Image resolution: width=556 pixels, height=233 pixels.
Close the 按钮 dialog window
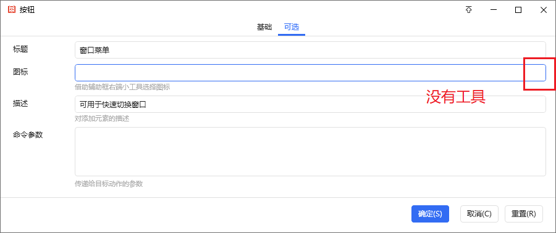pyautogui.click(x=543, y=10)
